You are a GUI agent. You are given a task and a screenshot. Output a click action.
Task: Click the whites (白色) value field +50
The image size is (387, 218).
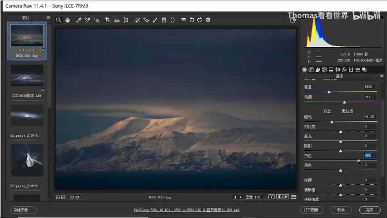click(x=370, y=155)
